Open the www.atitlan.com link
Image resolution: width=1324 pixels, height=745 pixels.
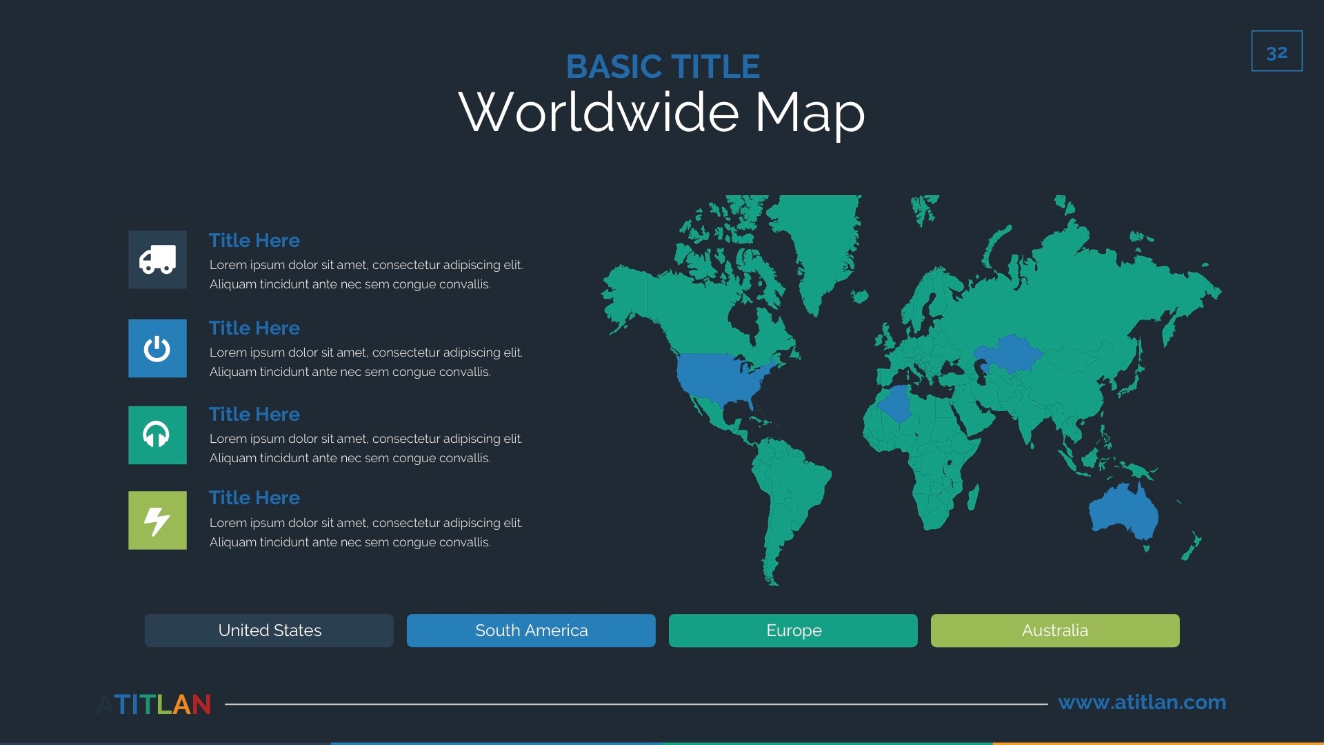[x=1142, y=702]
